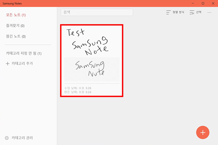Click the sort order lines icon
Screen dimensions: 218x145
168,12
